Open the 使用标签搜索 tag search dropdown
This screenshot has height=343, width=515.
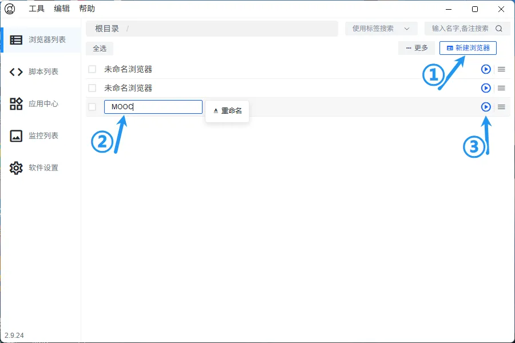[381, 29]
